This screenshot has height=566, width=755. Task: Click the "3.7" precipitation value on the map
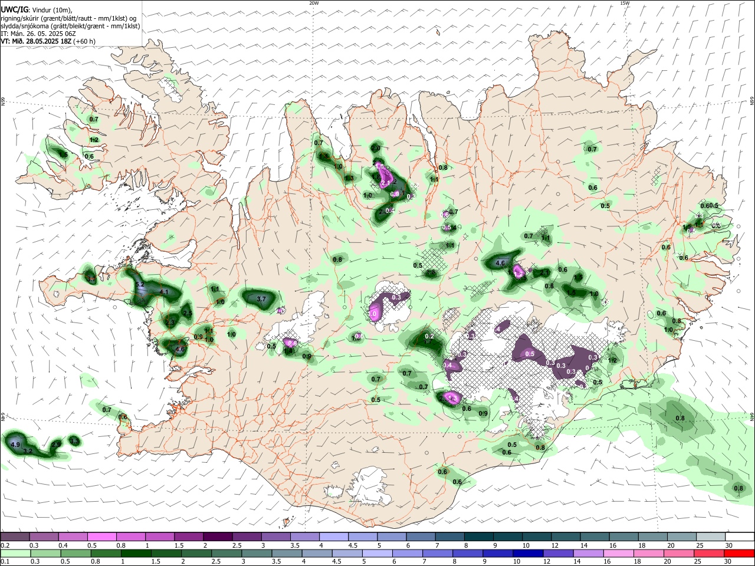click(262, 299)
